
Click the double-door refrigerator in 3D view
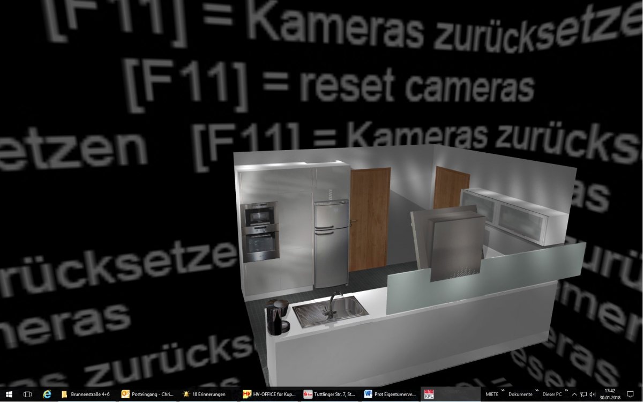coord(331,243)
